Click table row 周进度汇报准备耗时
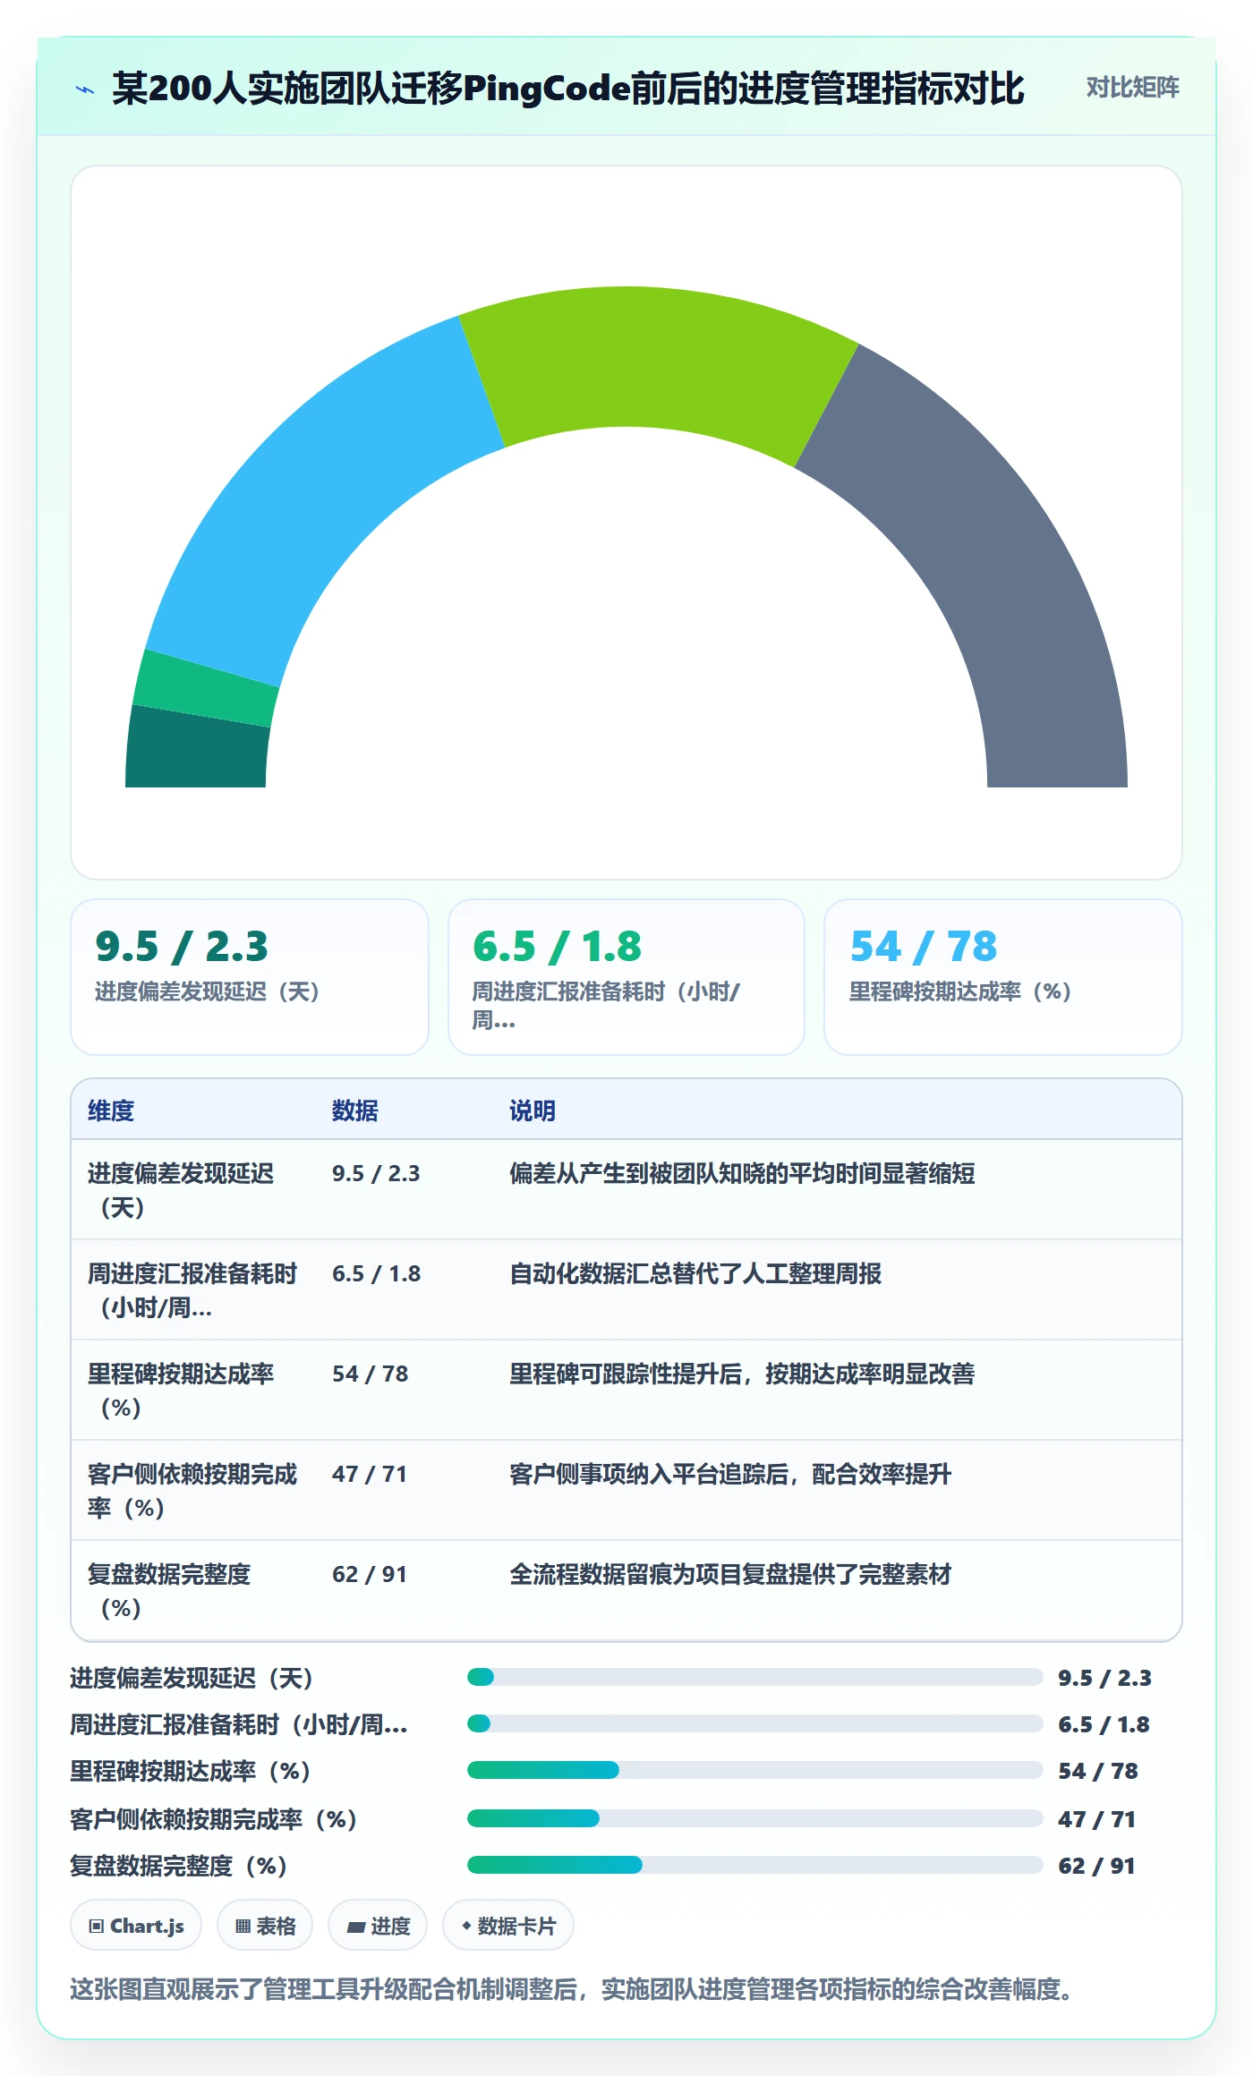 626,1289
